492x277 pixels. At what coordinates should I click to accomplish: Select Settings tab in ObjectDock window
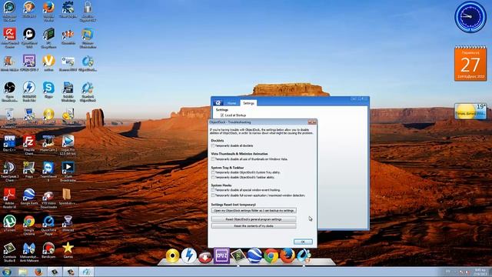click(248, 103)
